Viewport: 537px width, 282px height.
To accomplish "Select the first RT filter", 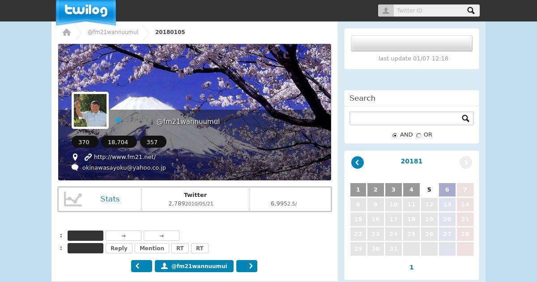I will coord(180,248).
